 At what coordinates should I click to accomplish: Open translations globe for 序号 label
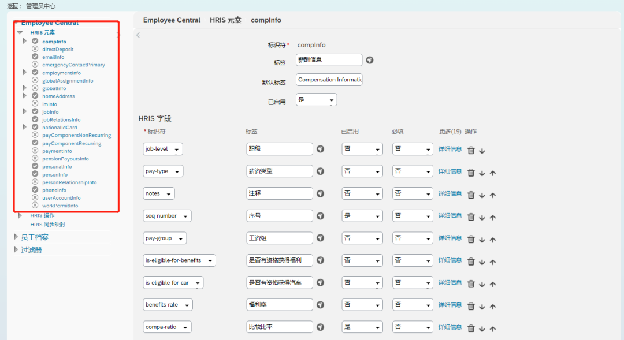click(320, 215)
